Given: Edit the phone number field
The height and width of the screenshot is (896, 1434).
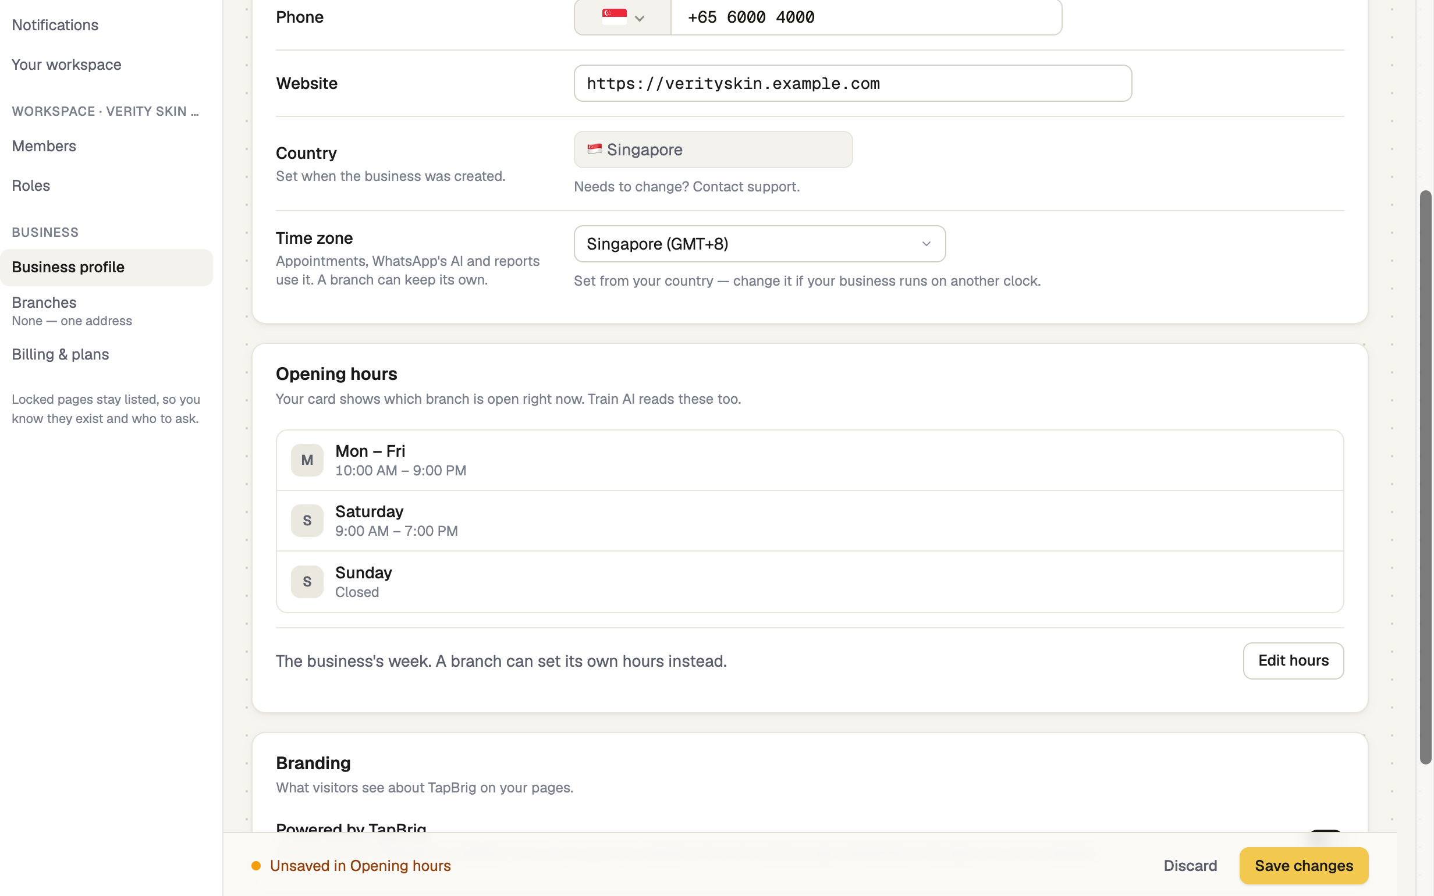Looking at the screenshot, I should click(867, 17).
